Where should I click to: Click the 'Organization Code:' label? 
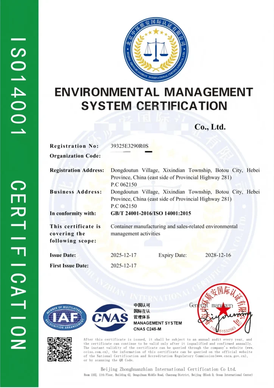click(x=75, y=156)
